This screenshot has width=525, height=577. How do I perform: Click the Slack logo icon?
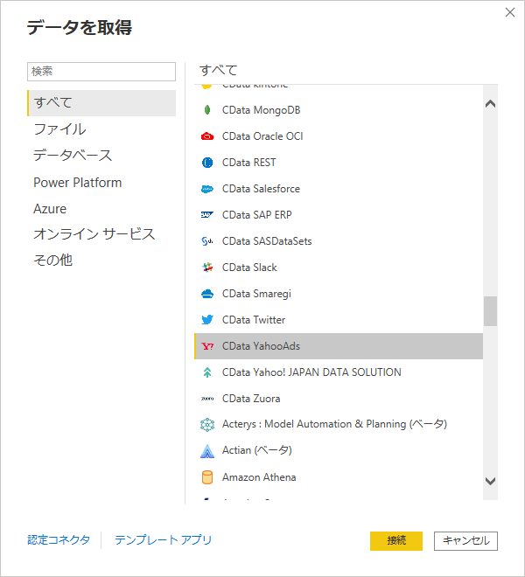point(207,268)
